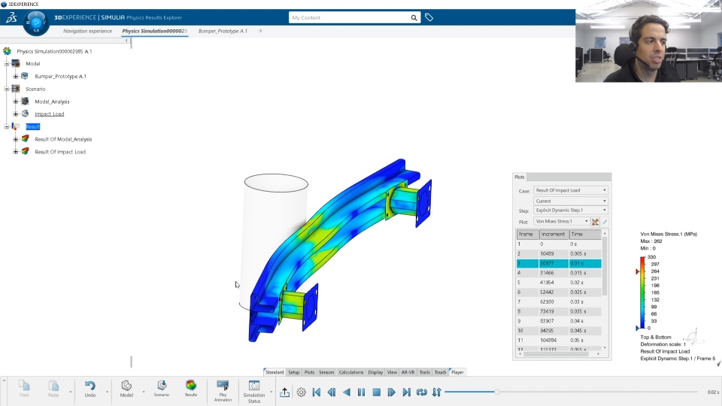The height and width of the screenshot is (406, 722).
Task: Open the Setup toolbar tab
Action: click(294, 372)
